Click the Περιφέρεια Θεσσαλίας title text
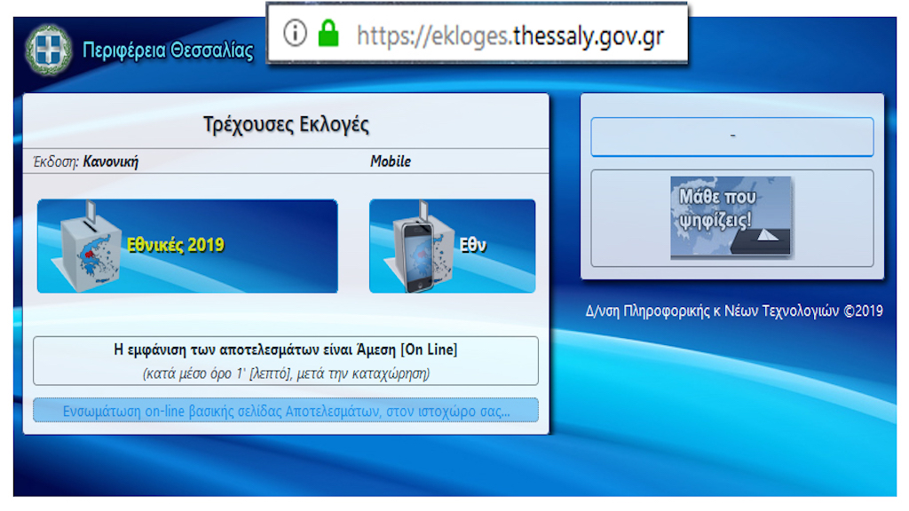The image size is (909, 511). point(168,51)
